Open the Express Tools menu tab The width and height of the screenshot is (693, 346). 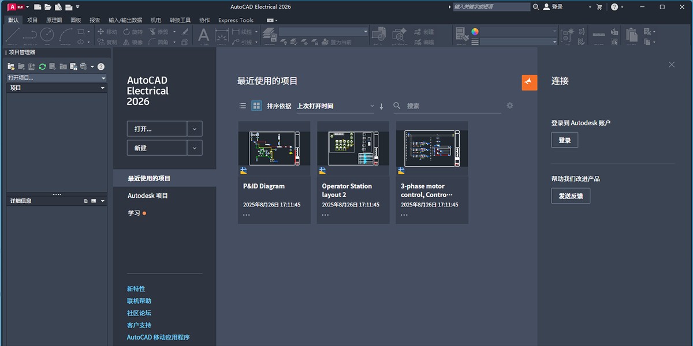236,20
